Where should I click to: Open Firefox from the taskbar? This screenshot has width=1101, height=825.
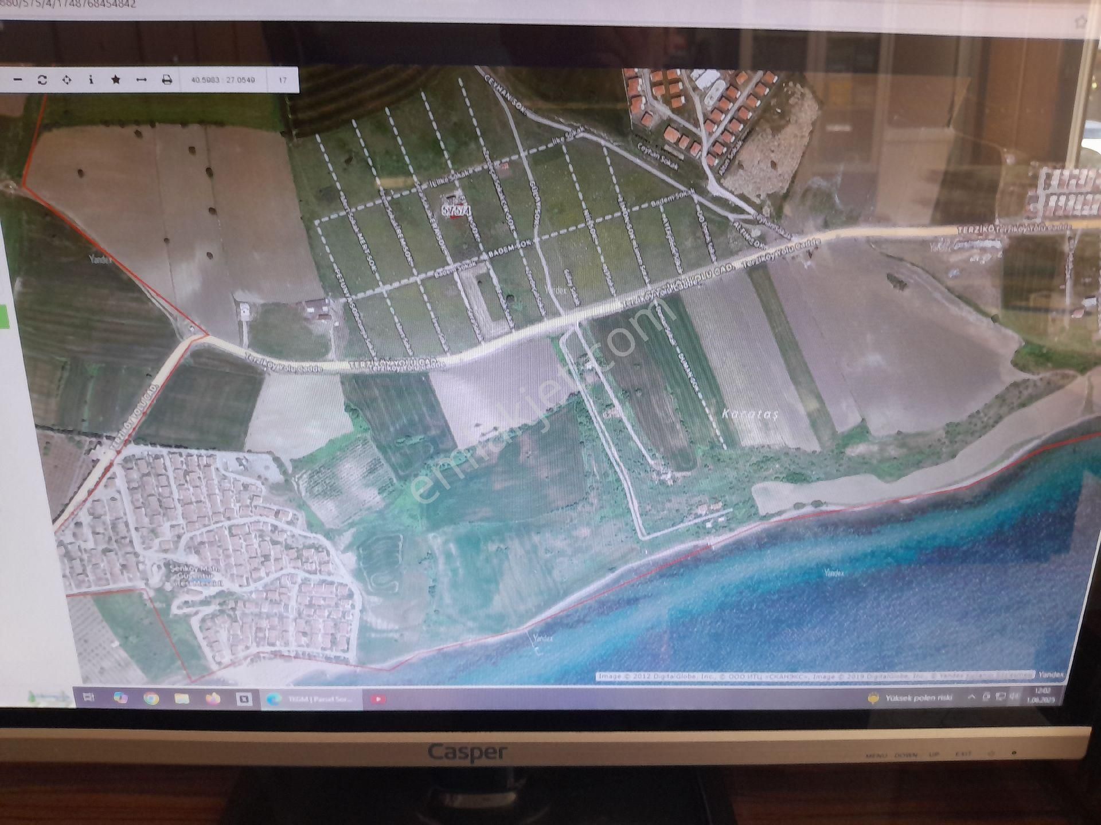pyautogui.click(x=213, y=698)
